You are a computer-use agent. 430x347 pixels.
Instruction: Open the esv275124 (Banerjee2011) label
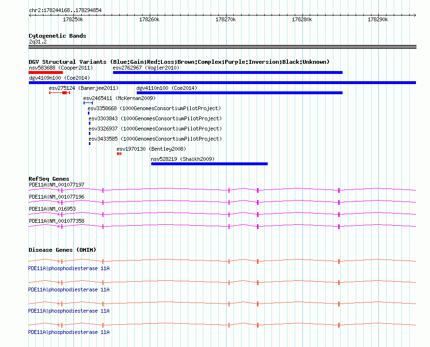[x=83, y=88]
